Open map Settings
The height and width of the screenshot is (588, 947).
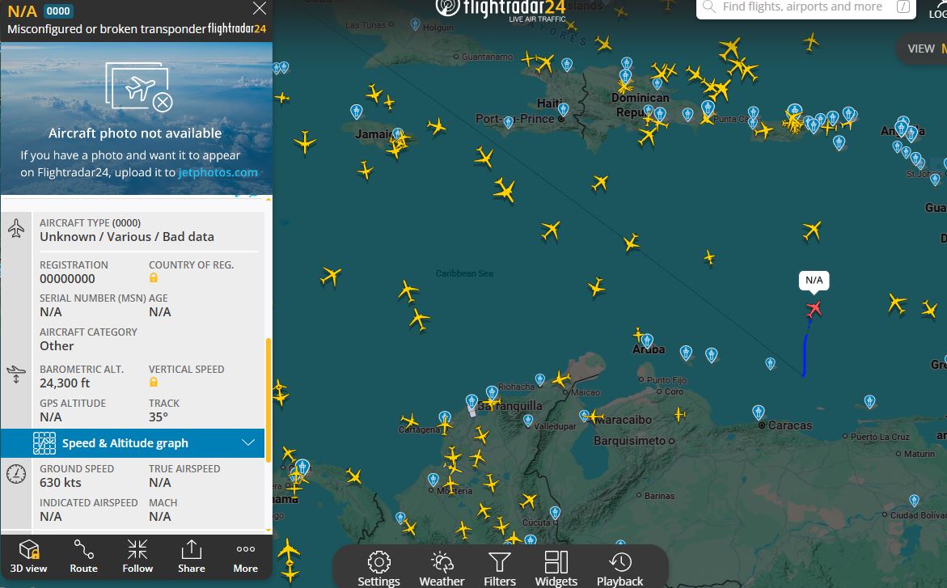coord(378,569)
